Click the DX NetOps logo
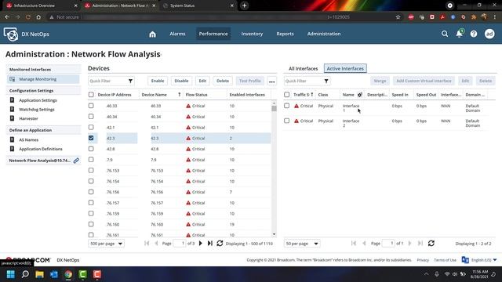The width and height of the screenshot is (502, 282). tap(11, 34)
